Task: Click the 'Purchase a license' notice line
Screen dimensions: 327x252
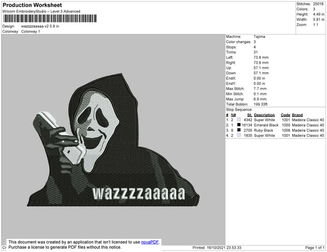Action: 65,247
